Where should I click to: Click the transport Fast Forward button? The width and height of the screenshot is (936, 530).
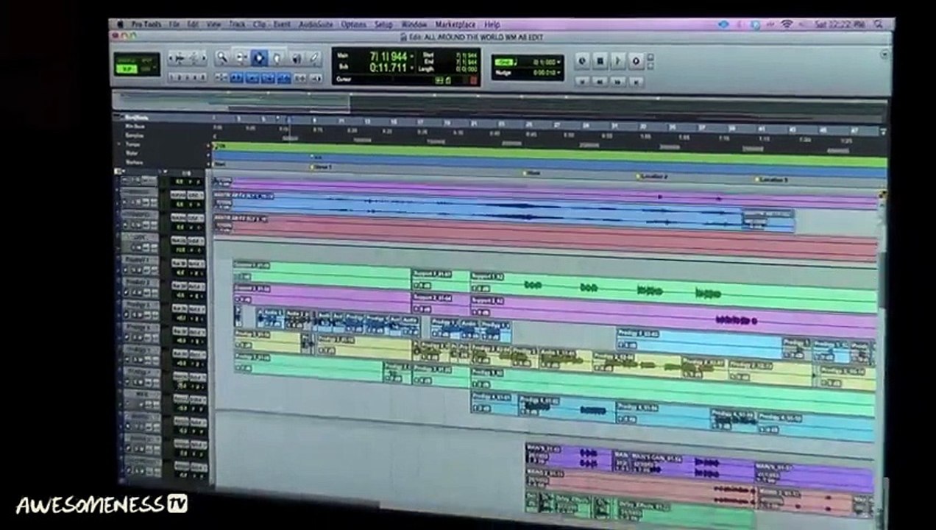pos(618,81)
